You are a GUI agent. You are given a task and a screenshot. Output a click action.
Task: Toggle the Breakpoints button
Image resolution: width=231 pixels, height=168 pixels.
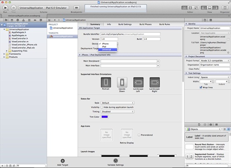(77, 8)
